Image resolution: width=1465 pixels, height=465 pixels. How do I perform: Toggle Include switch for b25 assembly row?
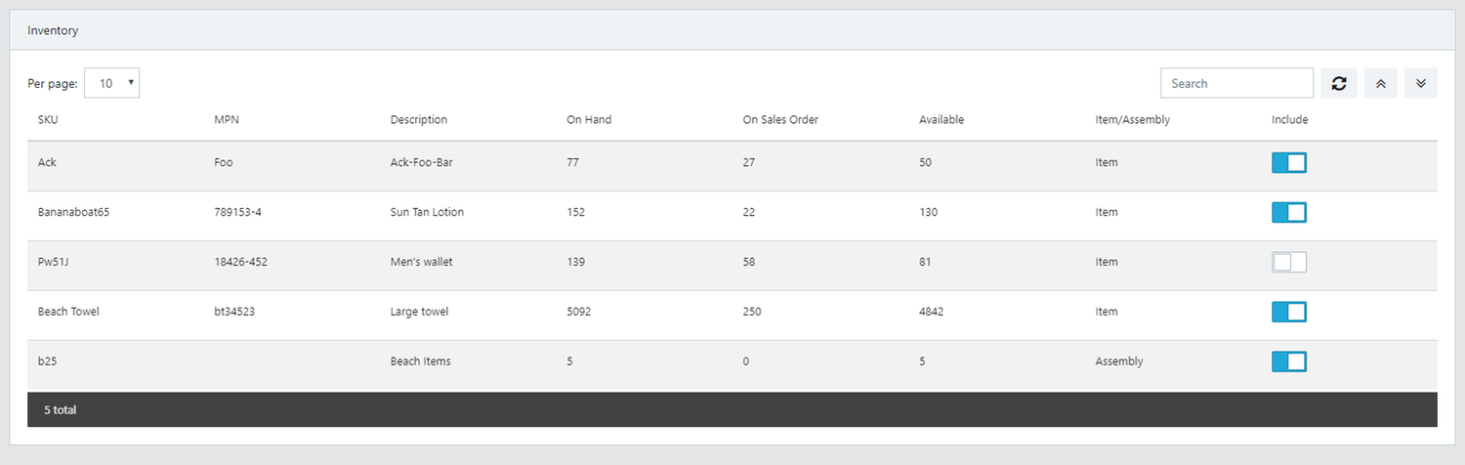coord(1289,362)
